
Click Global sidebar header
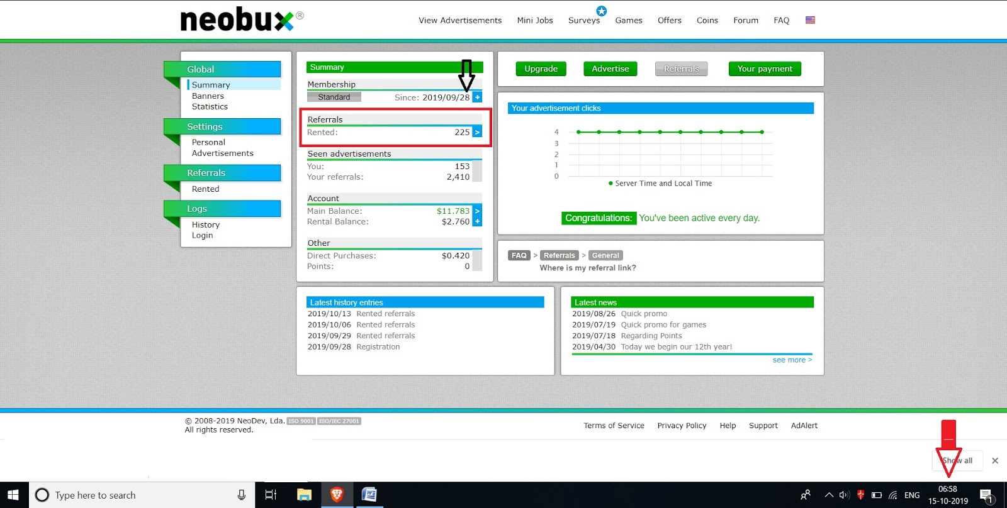[222, 69]
